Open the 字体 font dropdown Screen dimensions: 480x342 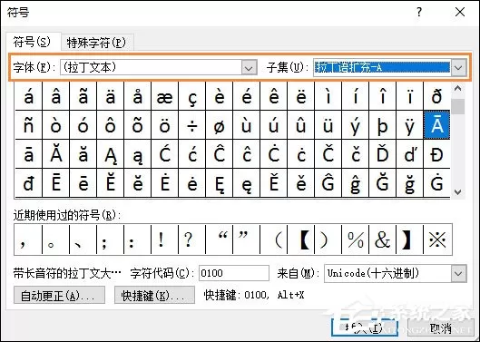249,67
